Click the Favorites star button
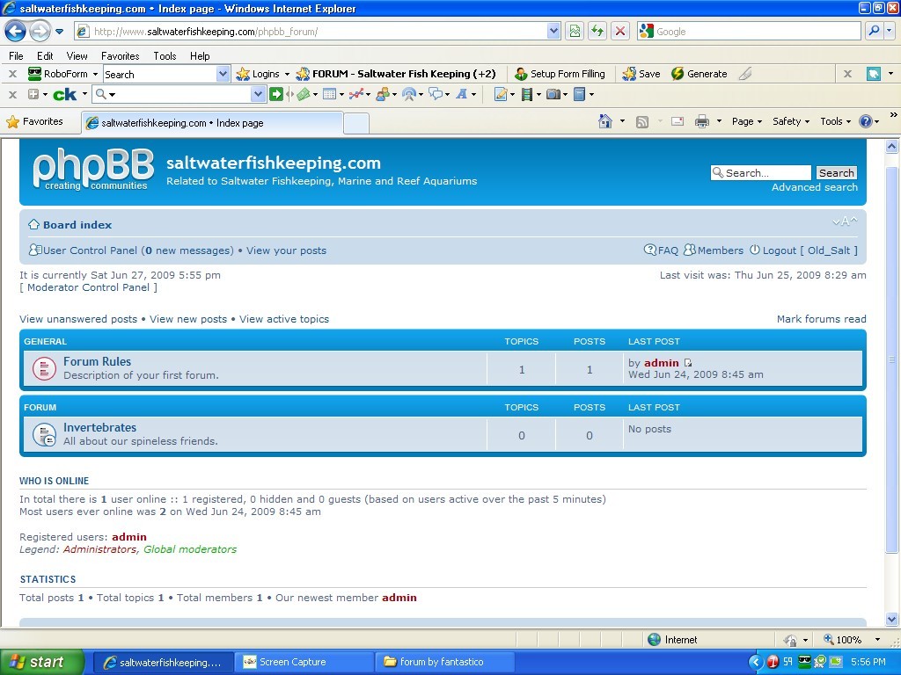Screen dimensions: 901x675 35,121
